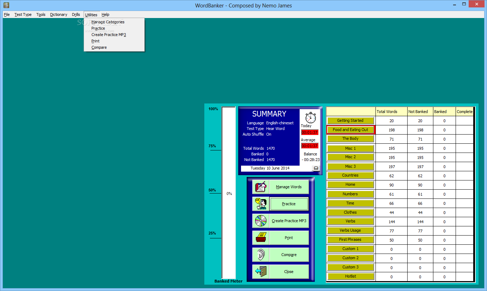Viewport: 487px width, 291px height.
Task: Click the Today timer value in red
Action: 309,132
